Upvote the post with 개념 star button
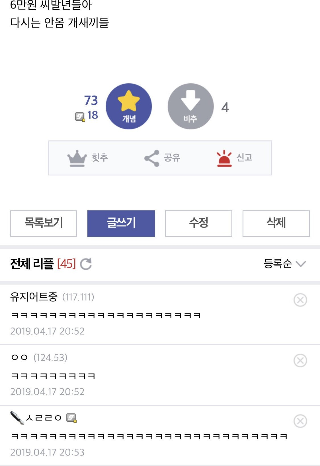 (129, 106)
